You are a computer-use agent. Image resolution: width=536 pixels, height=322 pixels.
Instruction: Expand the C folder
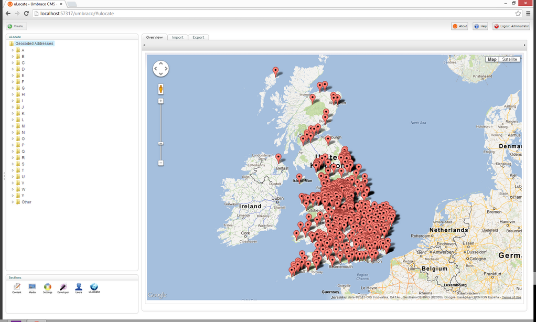click(x=13, y=62)
